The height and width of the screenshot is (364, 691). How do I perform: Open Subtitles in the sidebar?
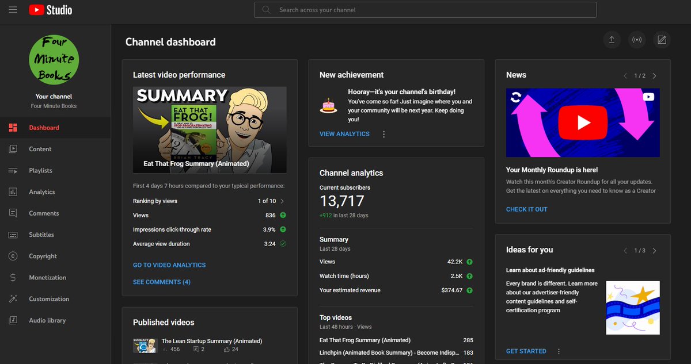pos(55,235)
